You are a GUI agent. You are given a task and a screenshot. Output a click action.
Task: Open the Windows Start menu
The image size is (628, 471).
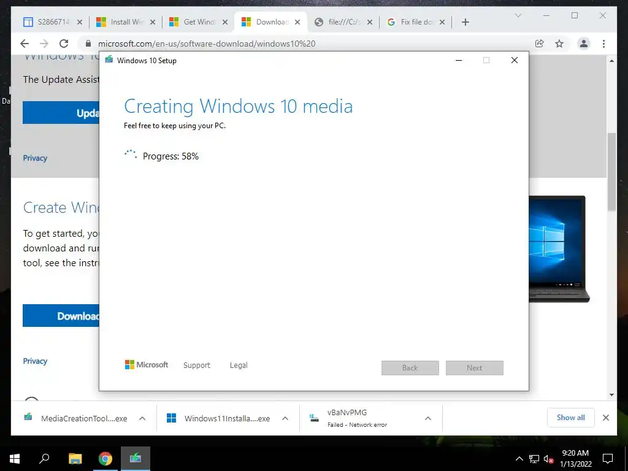coord(15,459)
